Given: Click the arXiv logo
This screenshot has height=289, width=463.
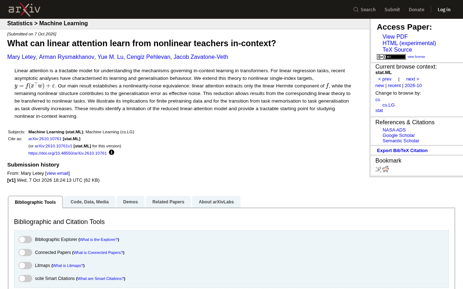Looking at the screenshot, I should pyautogui.click(x=24, y=9).
